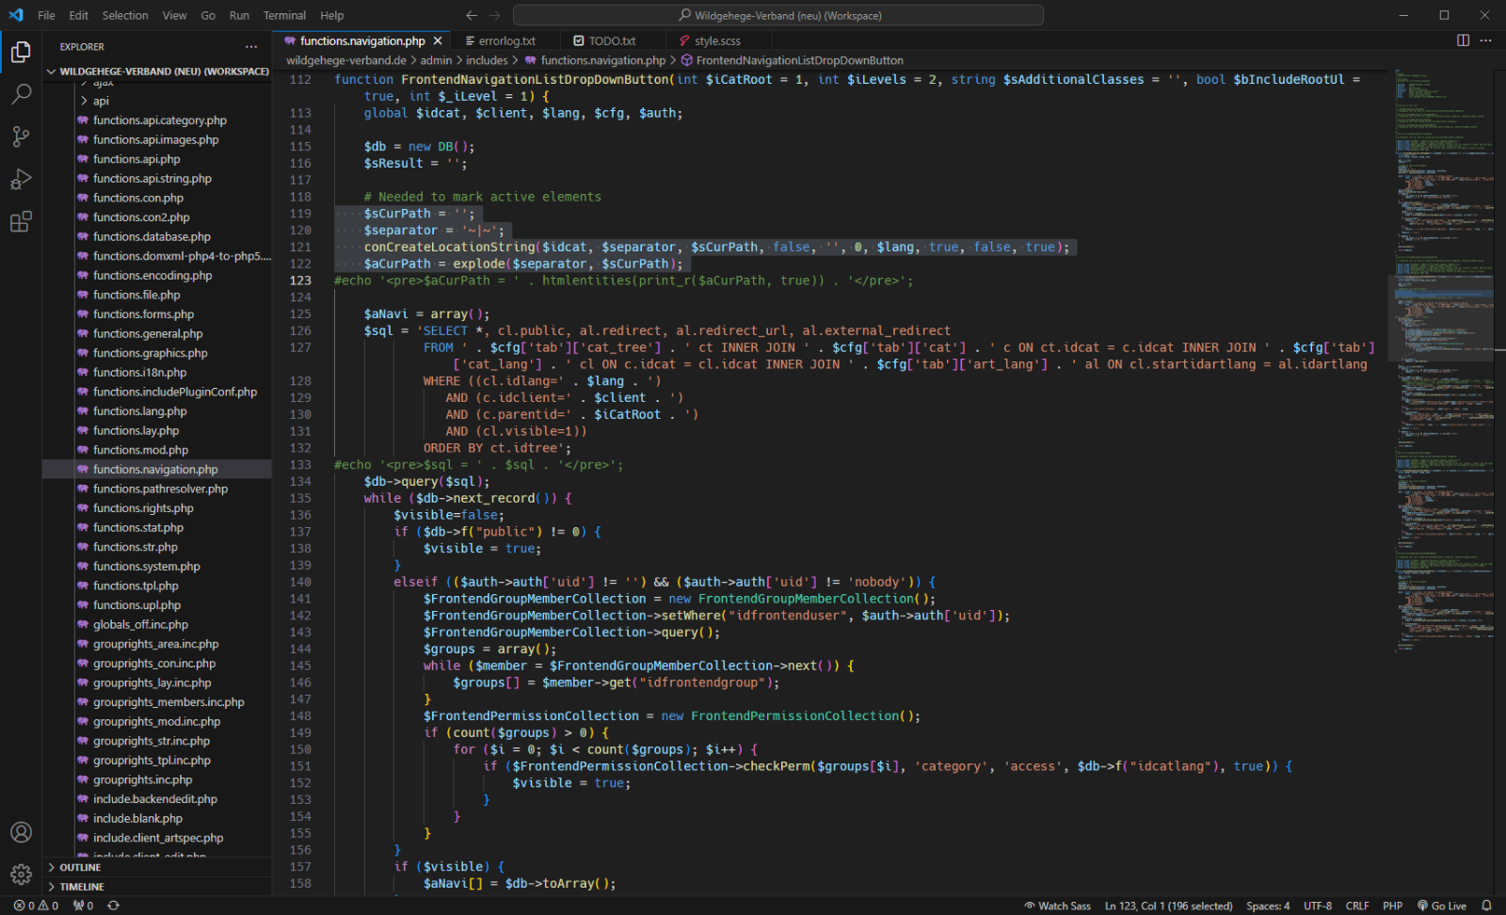Expand the api folder
Viewport: 1506px width, 915px height.
(x=101, y=101)
